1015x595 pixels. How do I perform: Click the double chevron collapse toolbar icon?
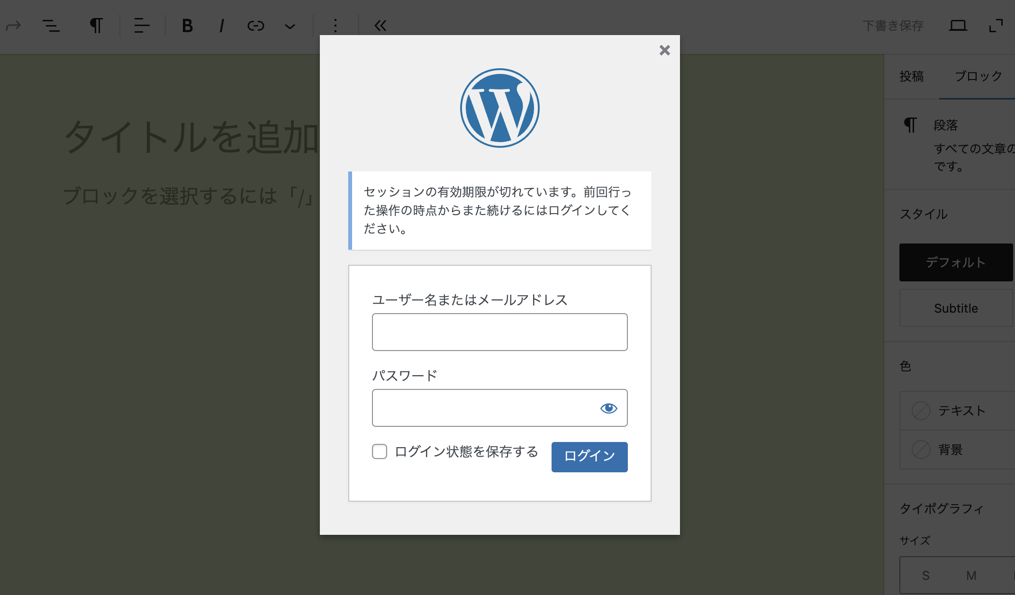click(x=381, y=26)
